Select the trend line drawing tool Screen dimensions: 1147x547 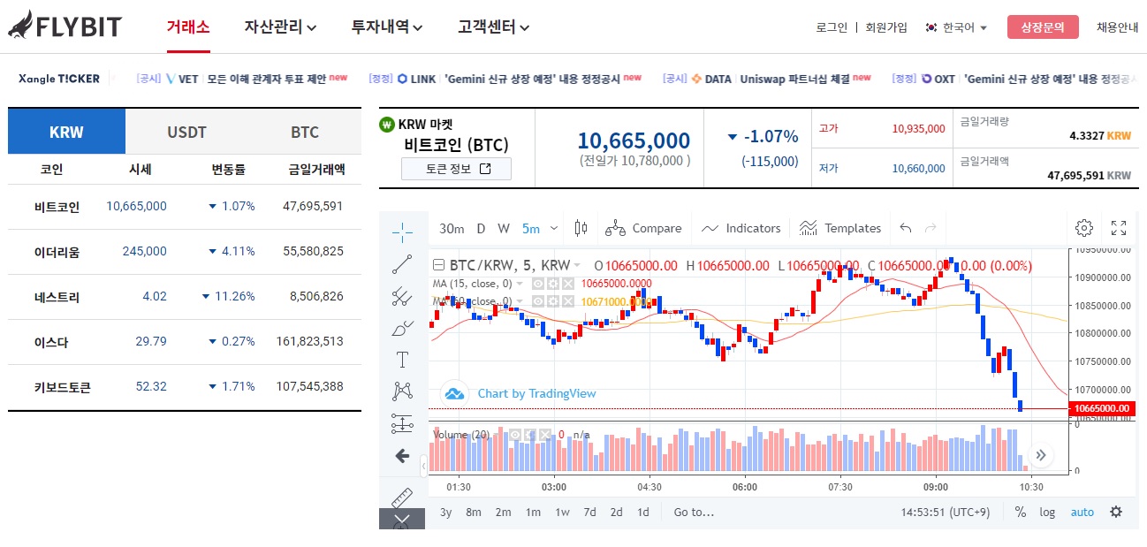pyautogui.click(x=402, y=265)
